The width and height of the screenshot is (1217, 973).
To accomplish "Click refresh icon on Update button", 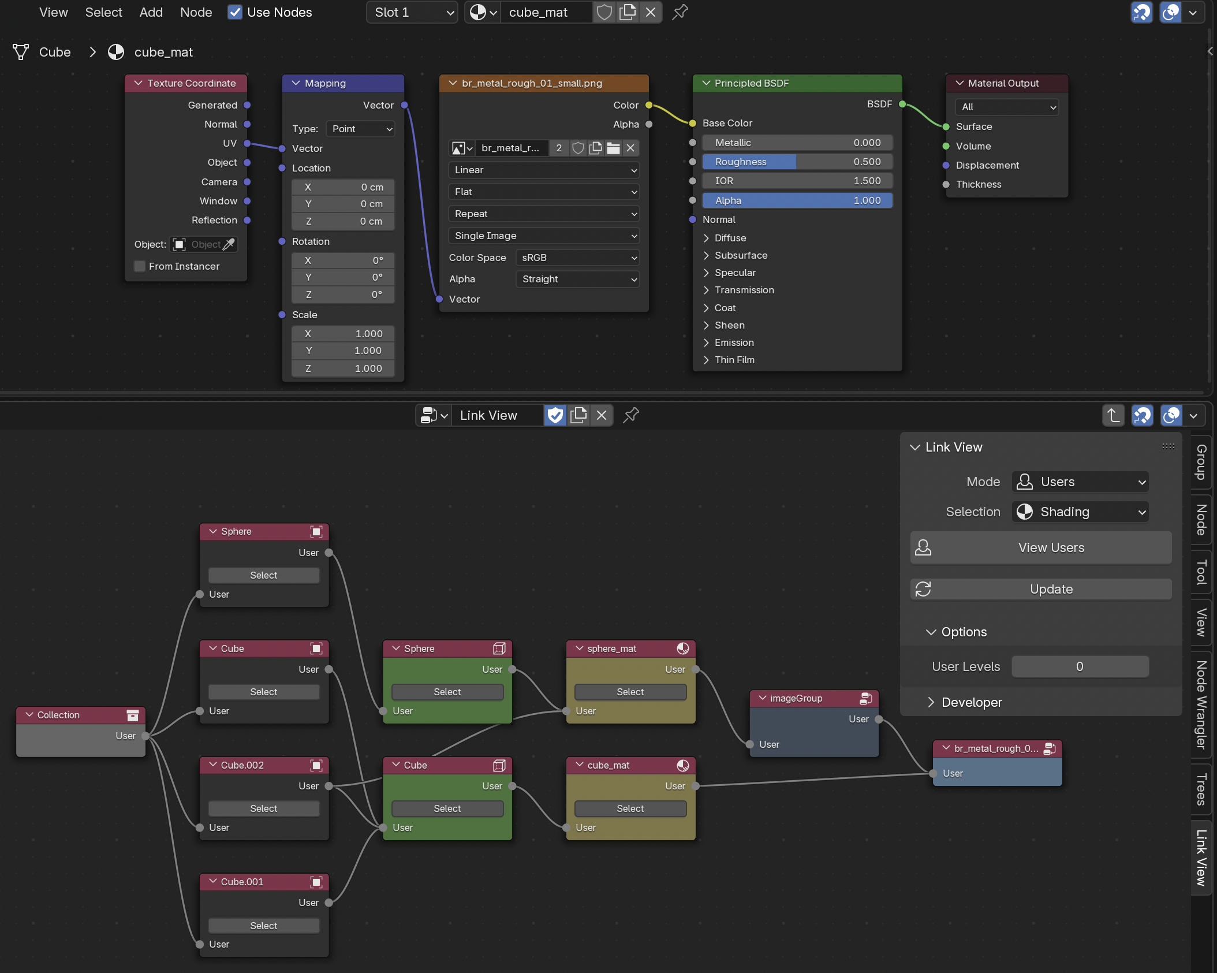I will 923,589.
